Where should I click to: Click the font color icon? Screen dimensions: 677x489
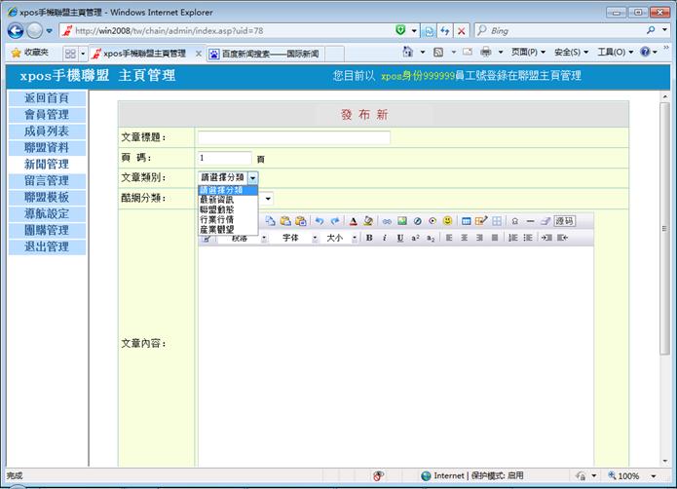click(354, 221)
